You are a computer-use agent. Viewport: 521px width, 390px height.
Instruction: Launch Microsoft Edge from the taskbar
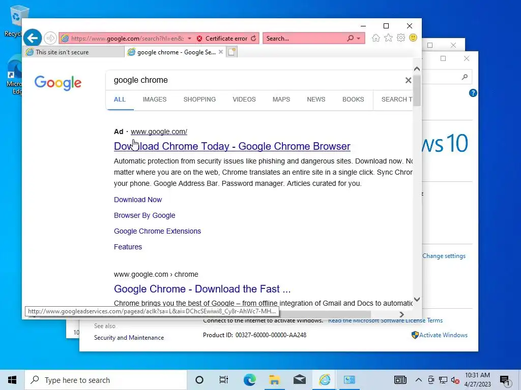point(249,380)
